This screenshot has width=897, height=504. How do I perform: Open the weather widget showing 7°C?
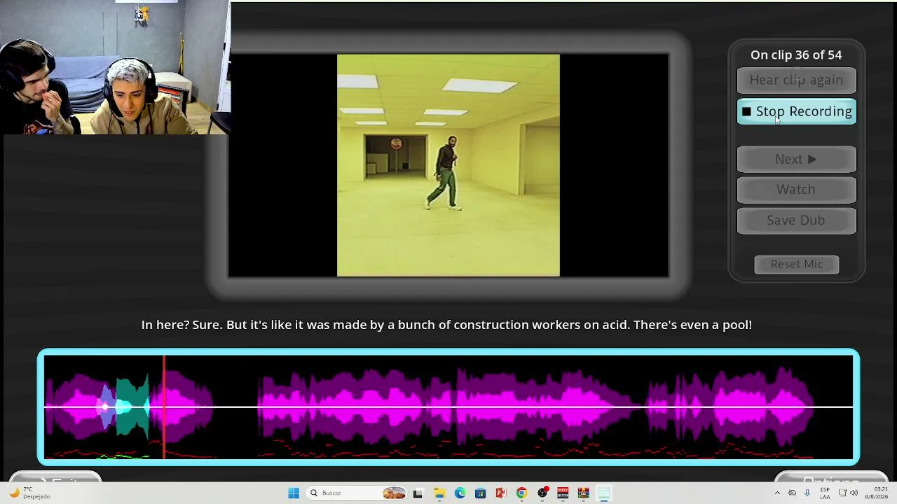point(28,493)
